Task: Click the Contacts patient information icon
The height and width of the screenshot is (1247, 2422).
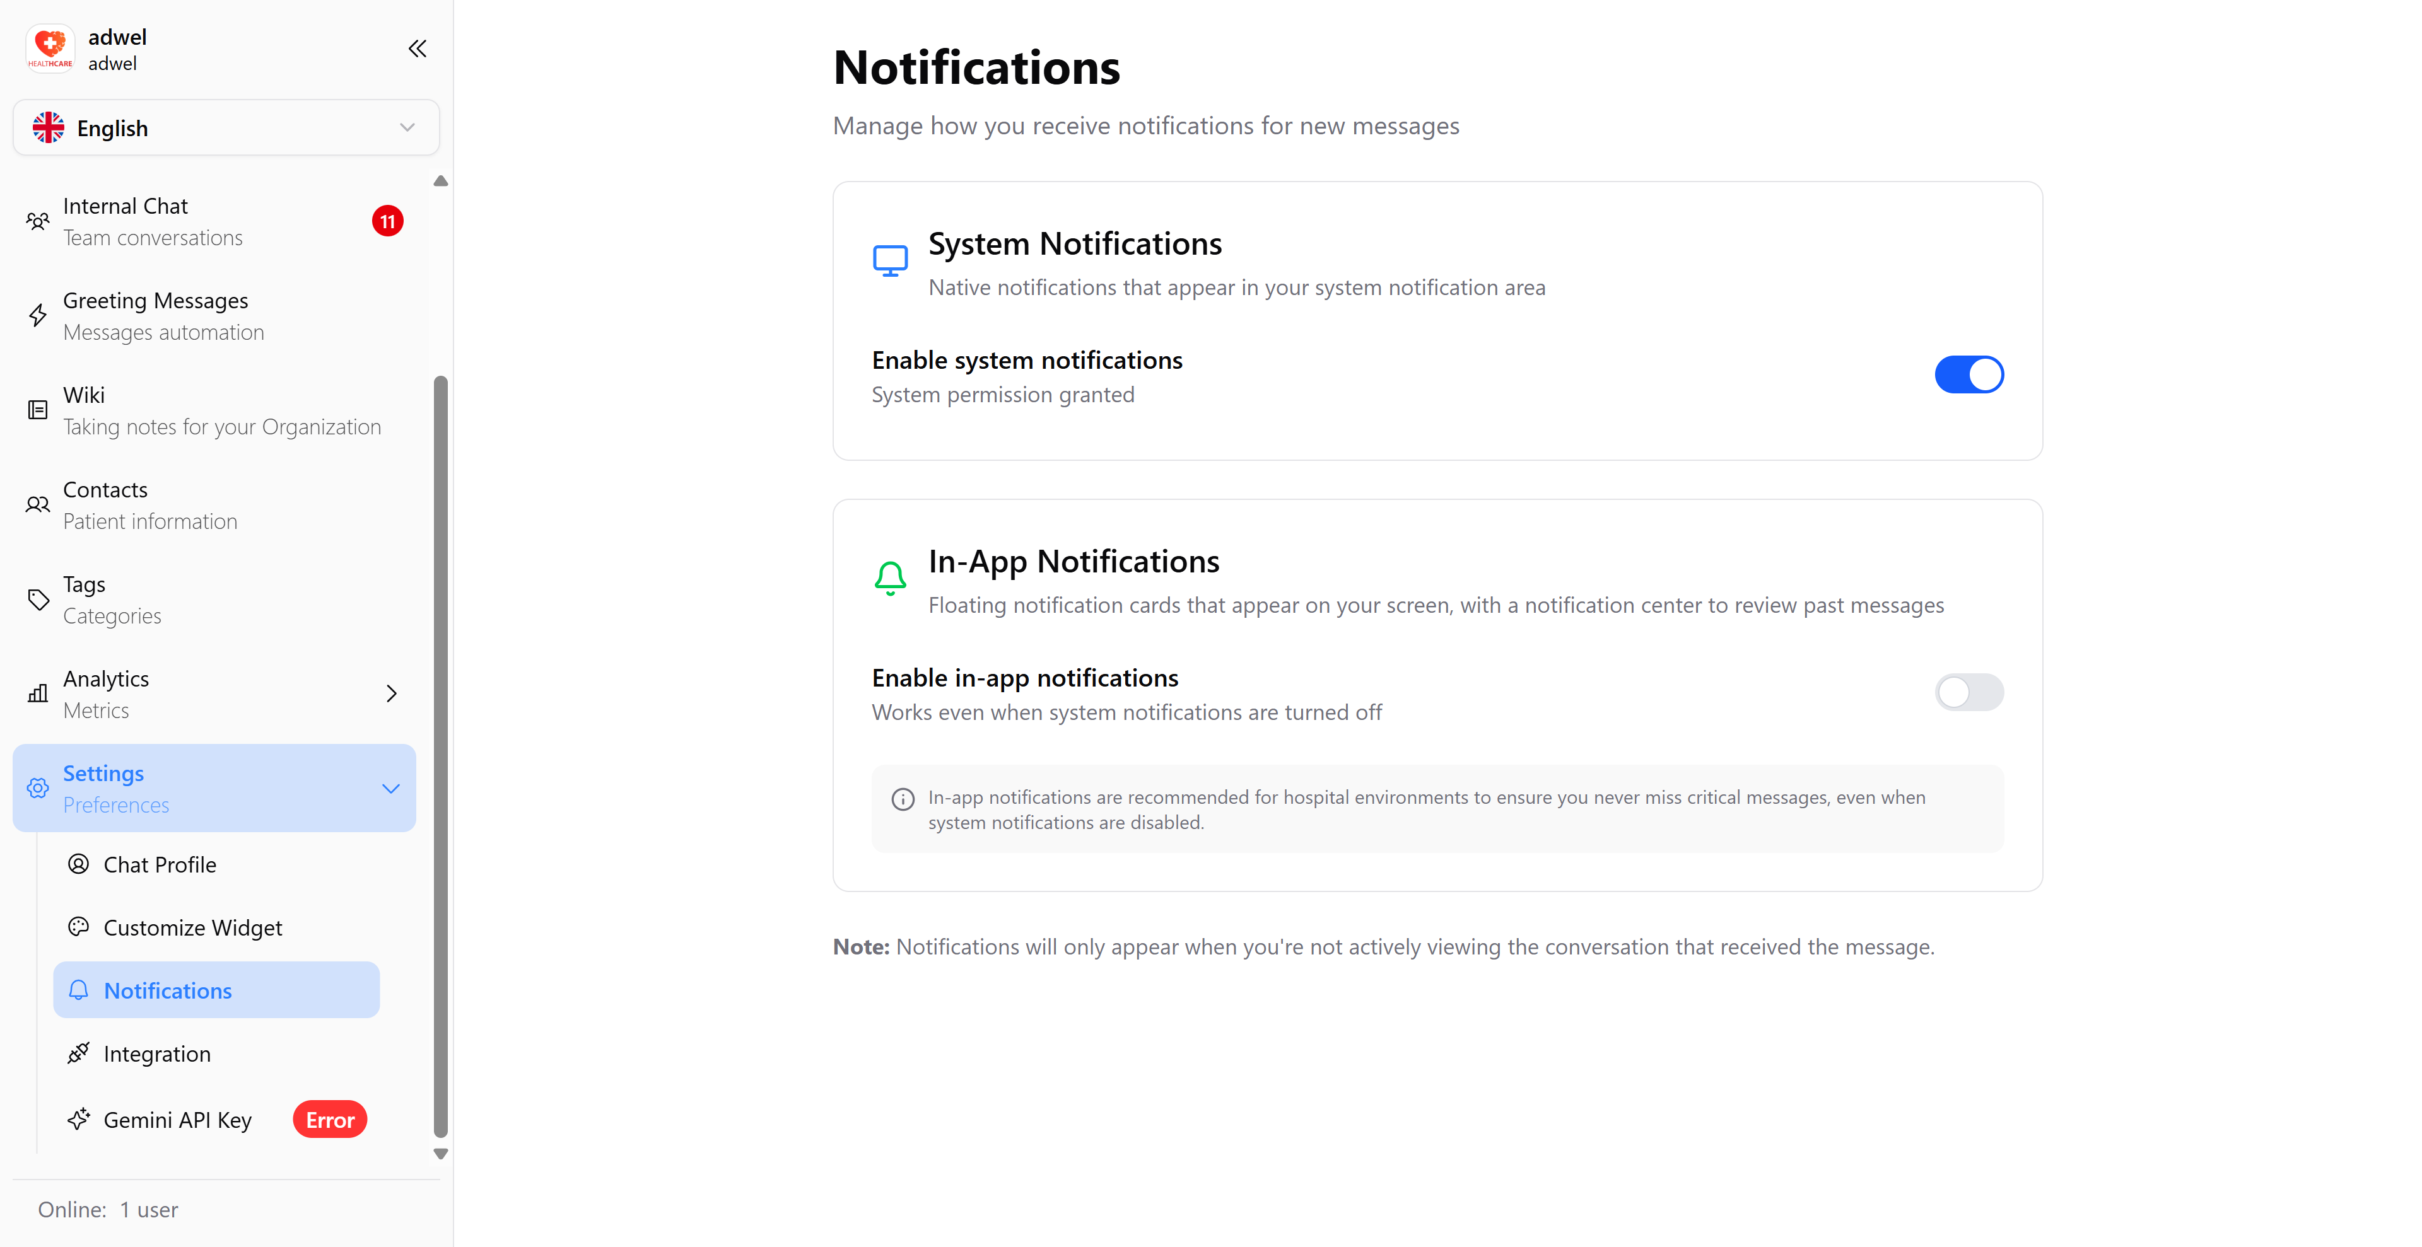Action: (x=38, y=504)
